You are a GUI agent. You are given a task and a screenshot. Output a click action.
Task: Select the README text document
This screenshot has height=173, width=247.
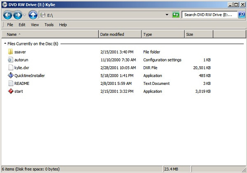pyautogui.click(x=21, y=83)
